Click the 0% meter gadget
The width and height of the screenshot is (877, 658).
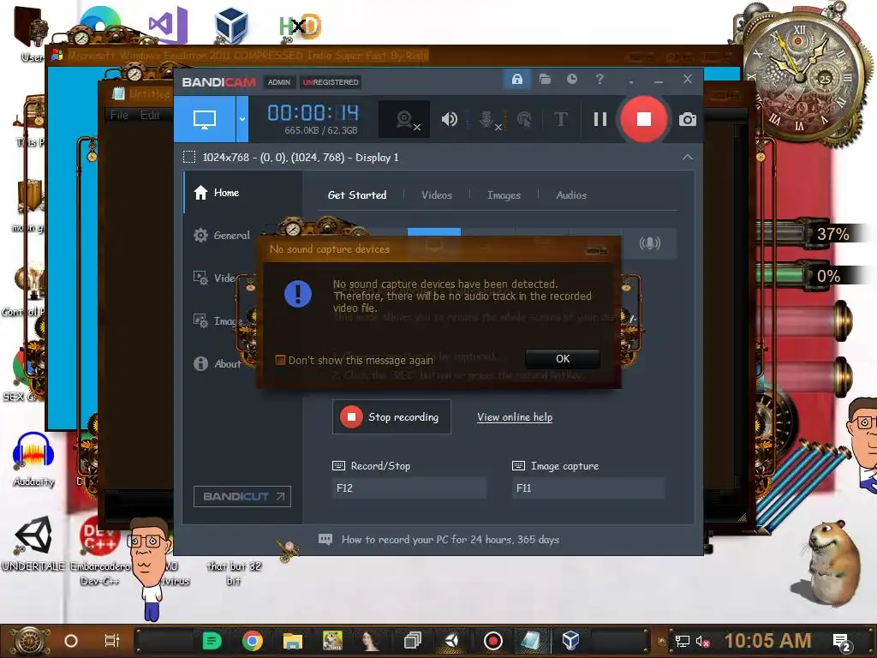811,275
